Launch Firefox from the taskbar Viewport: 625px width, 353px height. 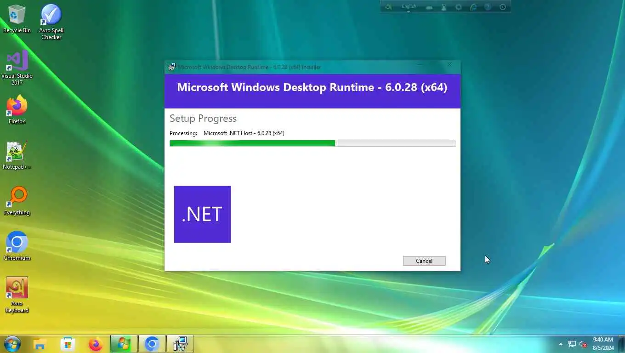pyautogui.click(x=96, y=344)
